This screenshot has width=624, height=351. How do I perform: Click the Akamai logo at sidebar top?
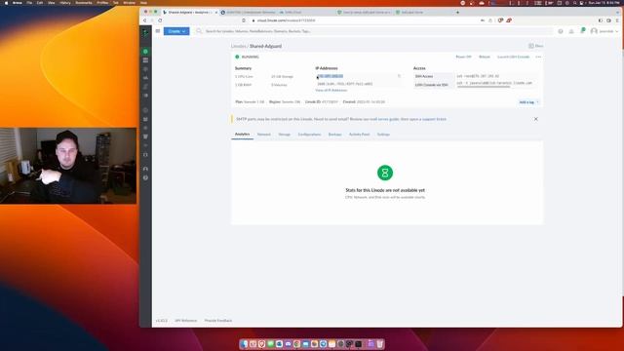coord(145,32)
